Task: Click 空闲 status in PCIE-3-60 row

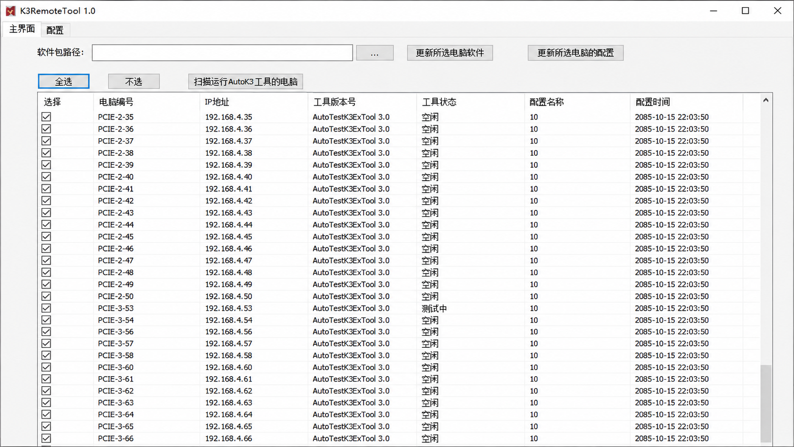Action: [430, 367]
